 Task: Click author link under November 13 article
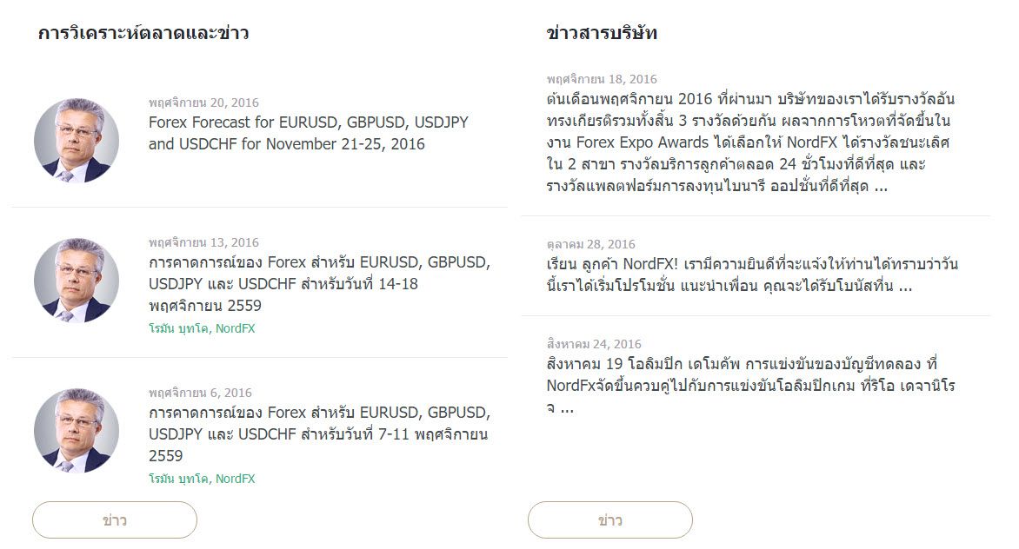[202, 328]
